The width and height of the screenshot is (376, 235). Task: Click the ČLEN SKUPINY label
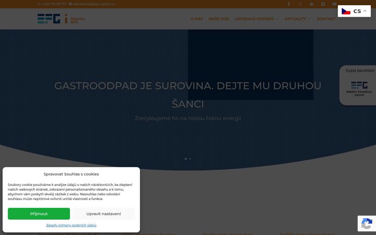(x=360, y=70)
